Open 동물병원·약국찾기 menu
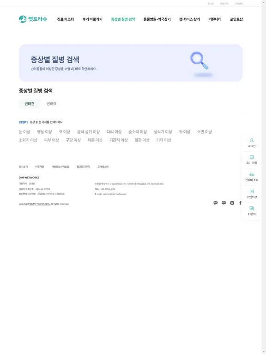The height and width of the screenshot is (354, 266). (x=157, y=19)
